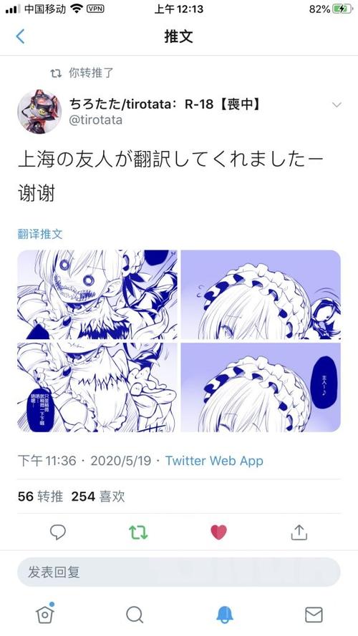
Task: View the 56 转推 retweets list
Action: point(40,496)
